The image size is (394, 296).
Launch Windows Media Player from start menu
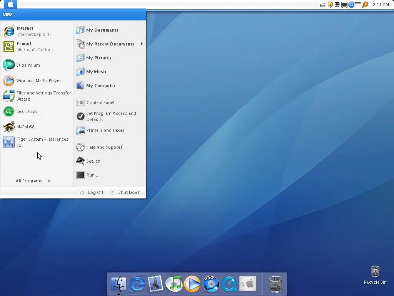click(x=37, y=81)
